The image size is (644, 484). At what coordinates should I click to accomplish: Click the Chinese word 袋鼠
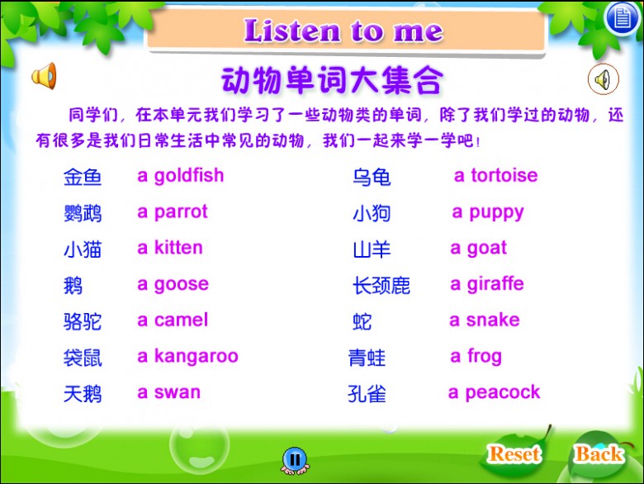(83, 358)
